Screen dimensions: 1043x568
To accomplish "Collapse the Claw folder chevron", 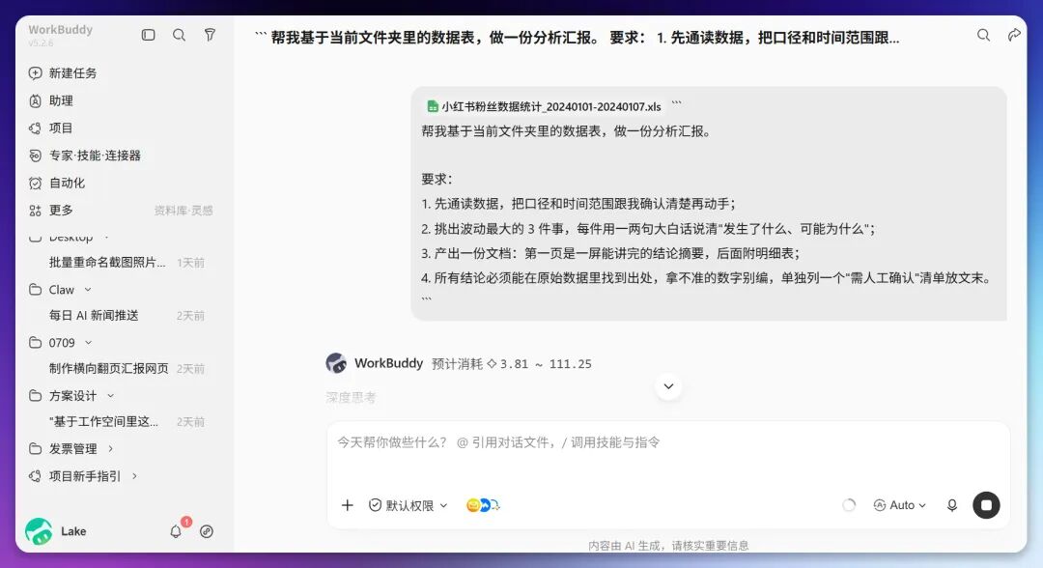I will 88,290.
